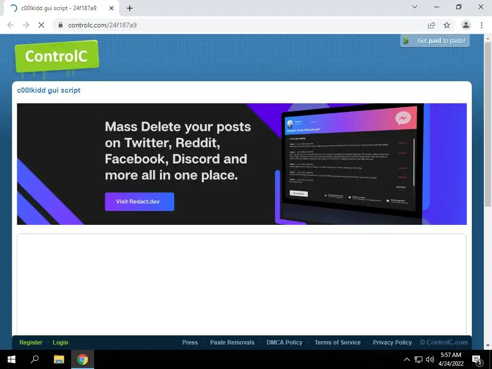Share this page via toolbar icon
Image resolution: width=492 pixels, height=369 pixels.
[x=431, y=25]
